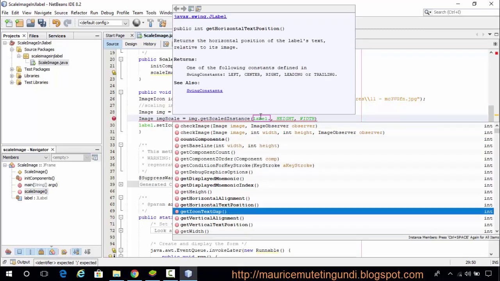The image size is (500, 281).
Task: Minimize the Navigator panel
Action: pyautogui.click(x=97, y=150)
